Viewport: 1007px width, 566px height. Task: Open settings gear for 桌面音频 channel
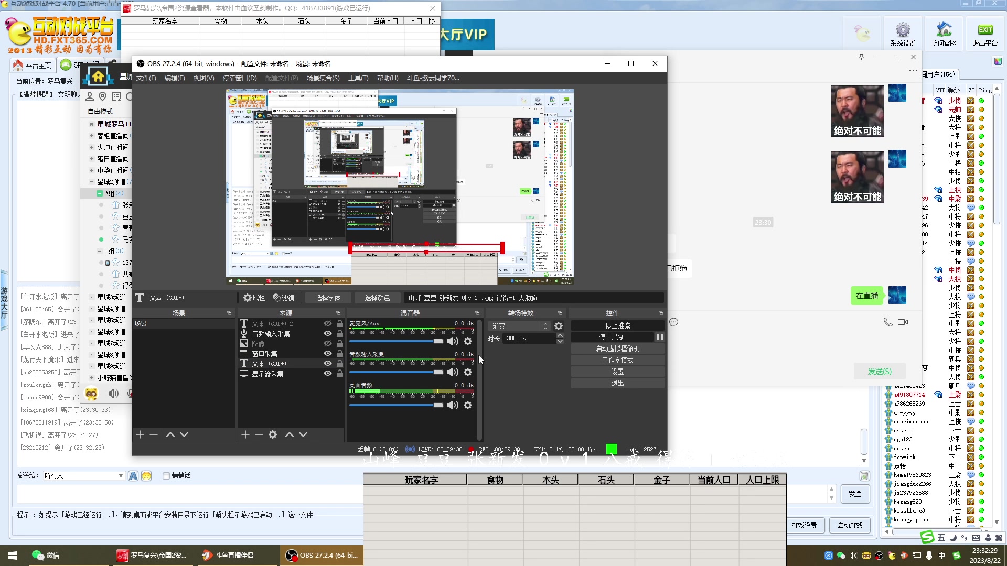(x=468, y=405)
